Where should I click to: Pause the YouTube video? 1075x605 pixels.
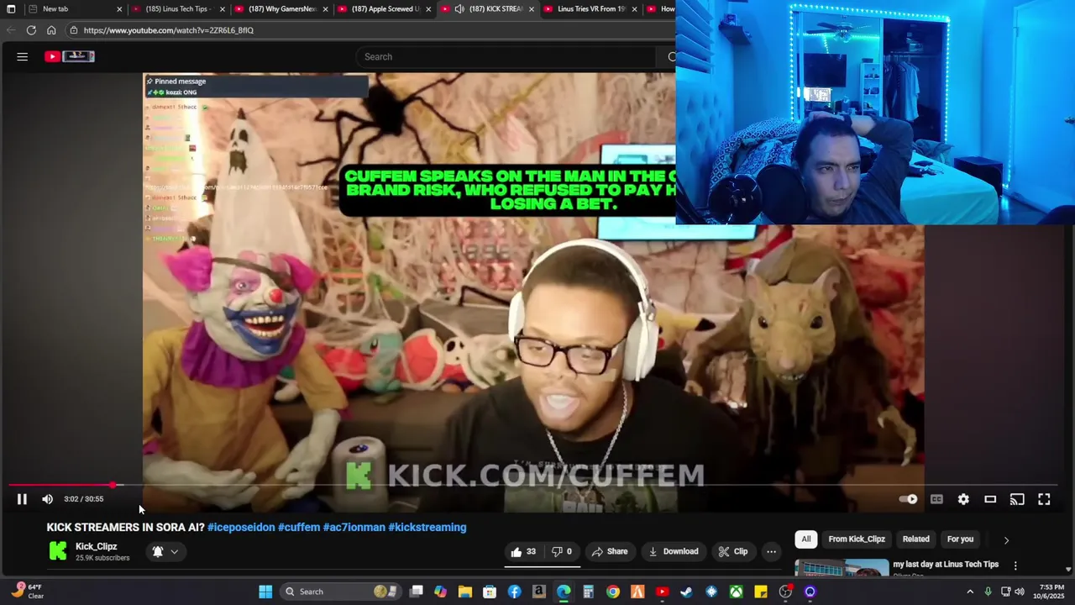point(22,499)
